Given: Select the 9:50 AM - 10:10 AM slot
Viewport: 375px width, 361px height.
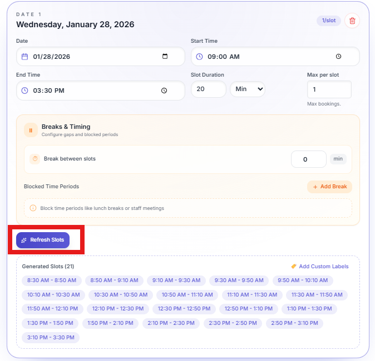Looking at the screenshot, I should pos(303,280).
